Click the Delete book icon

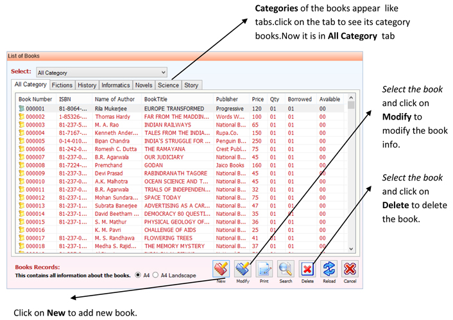[307, 269]
